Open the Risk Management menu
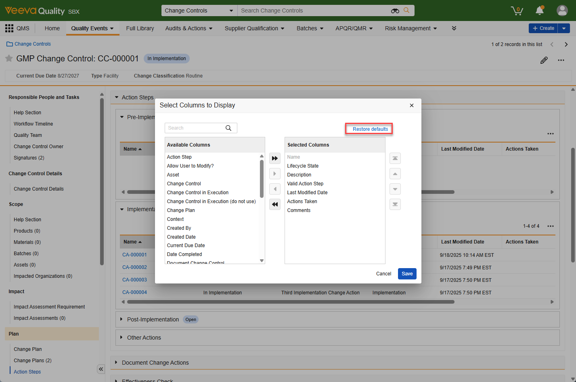 pos(411,28)
